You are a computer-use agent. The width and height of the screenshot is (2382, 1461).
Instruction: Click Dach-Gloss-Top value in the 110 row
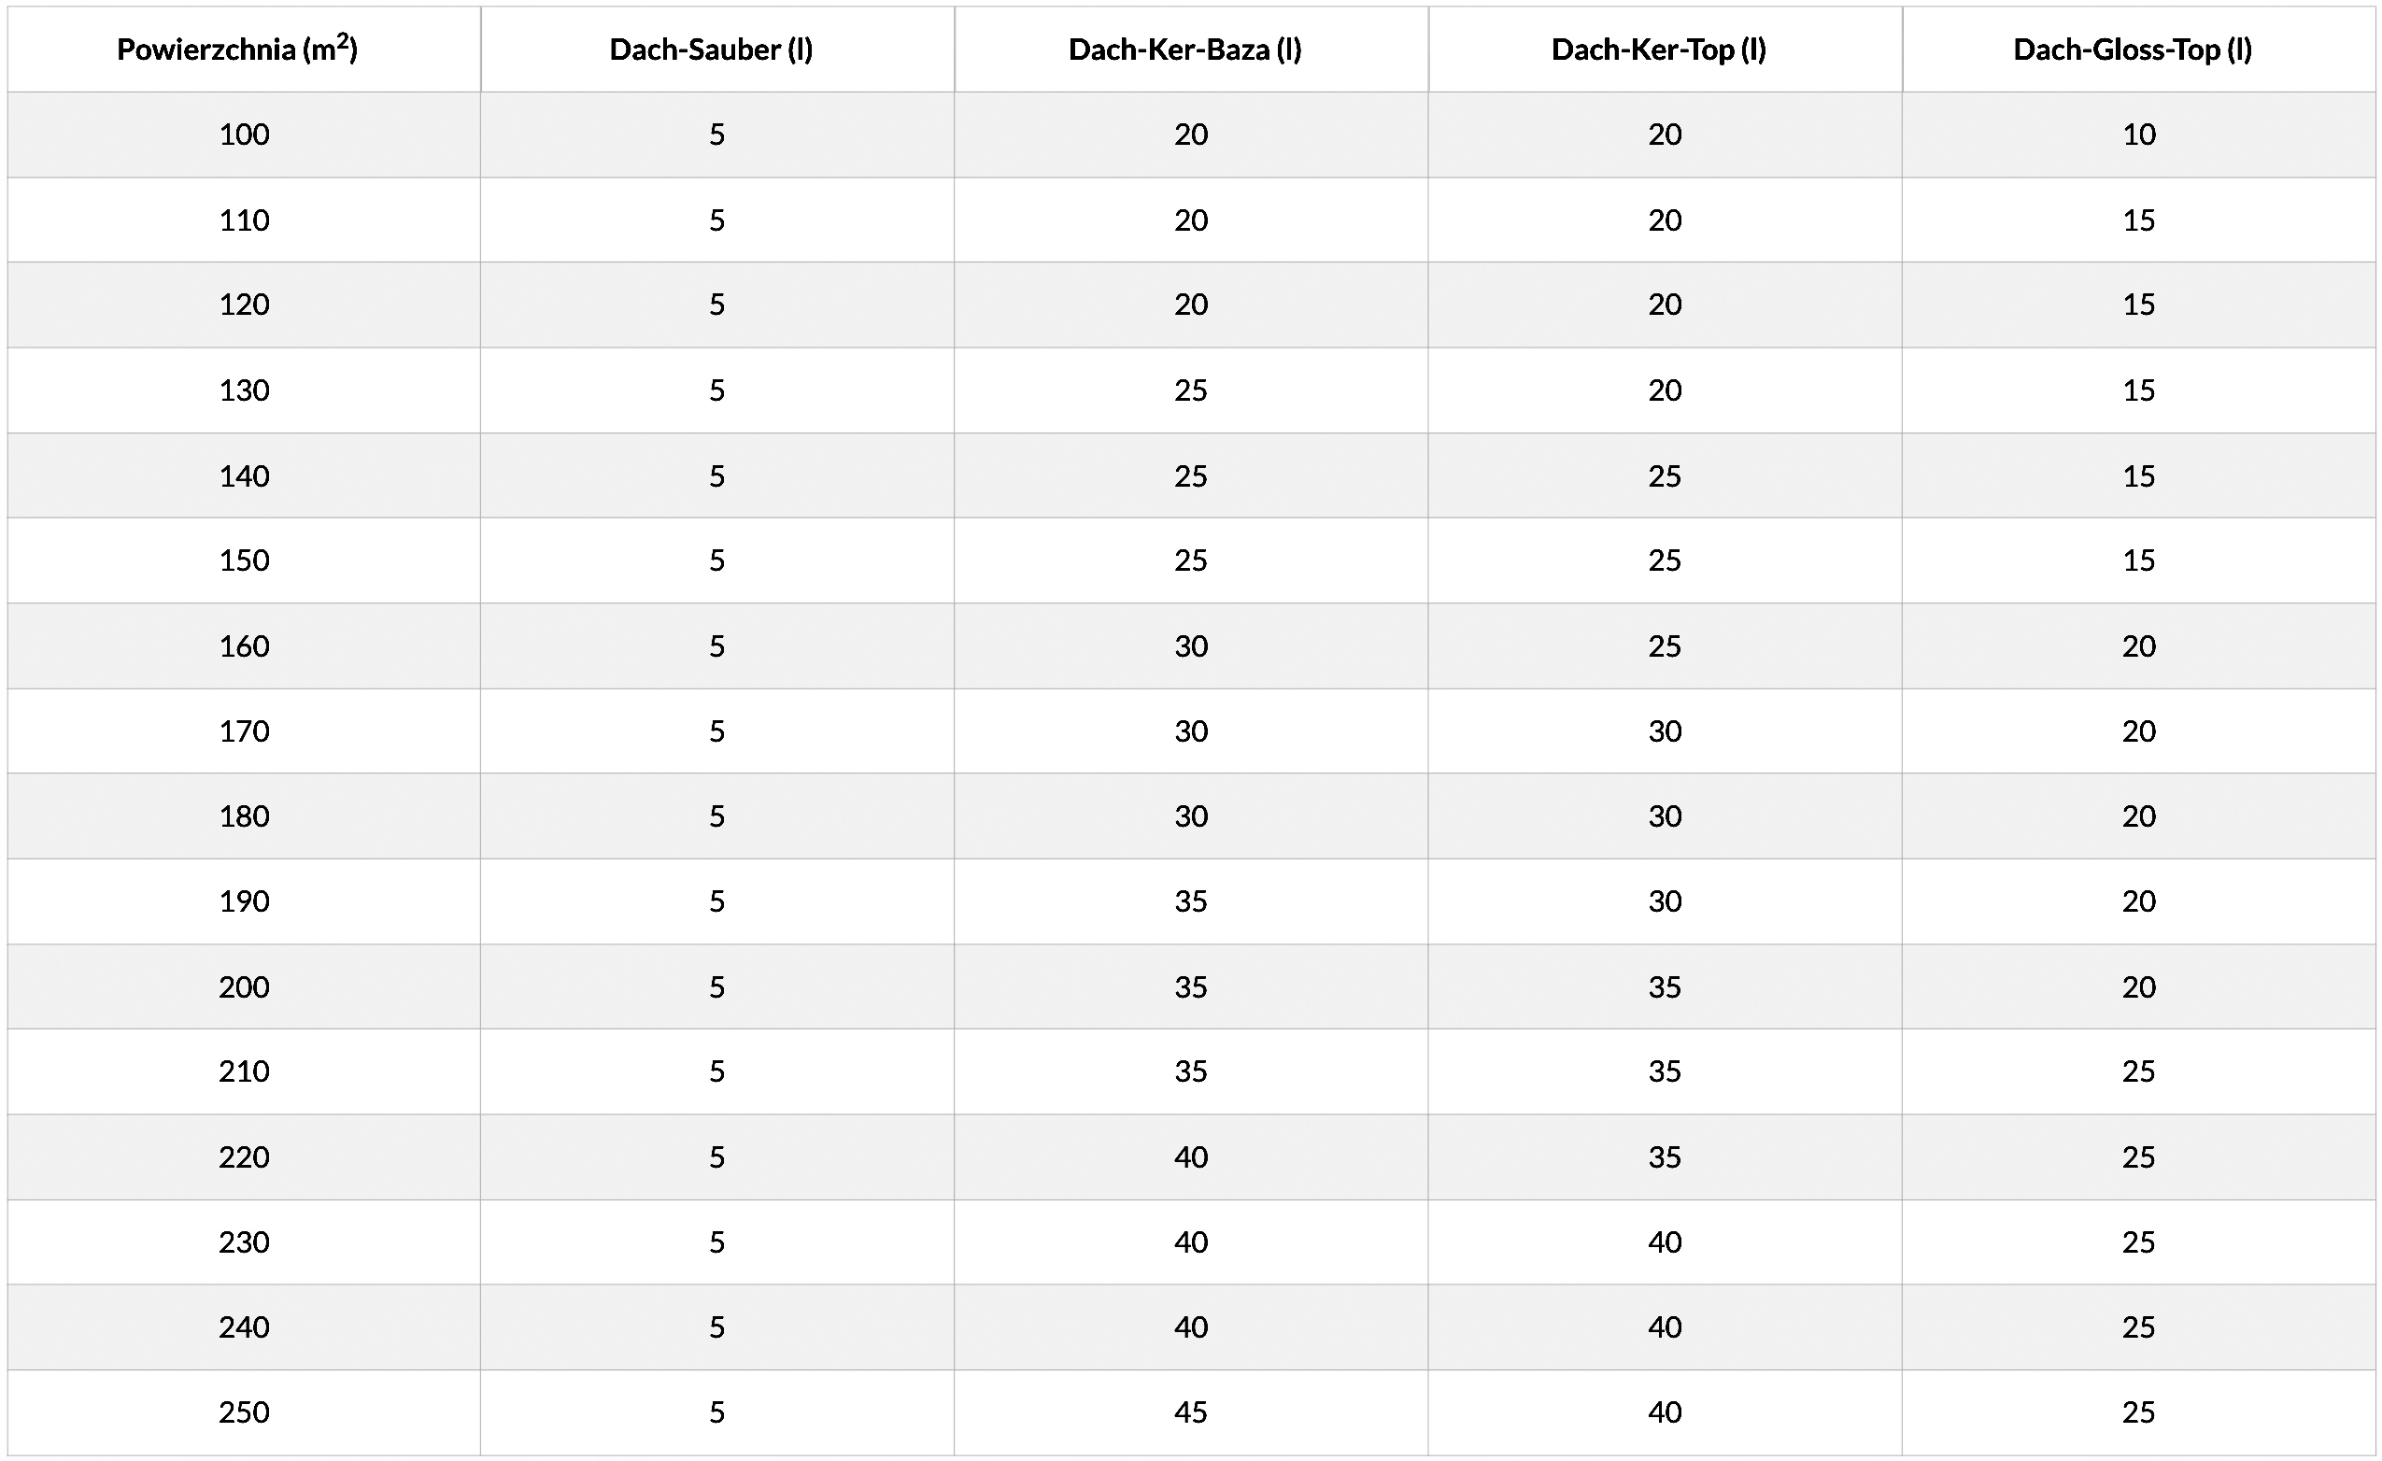tap(2138, 220)
